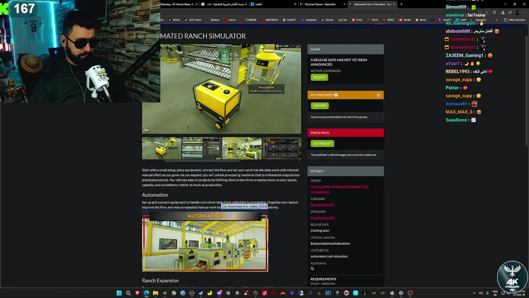Open the 1337x bookmark

point(373,20)
